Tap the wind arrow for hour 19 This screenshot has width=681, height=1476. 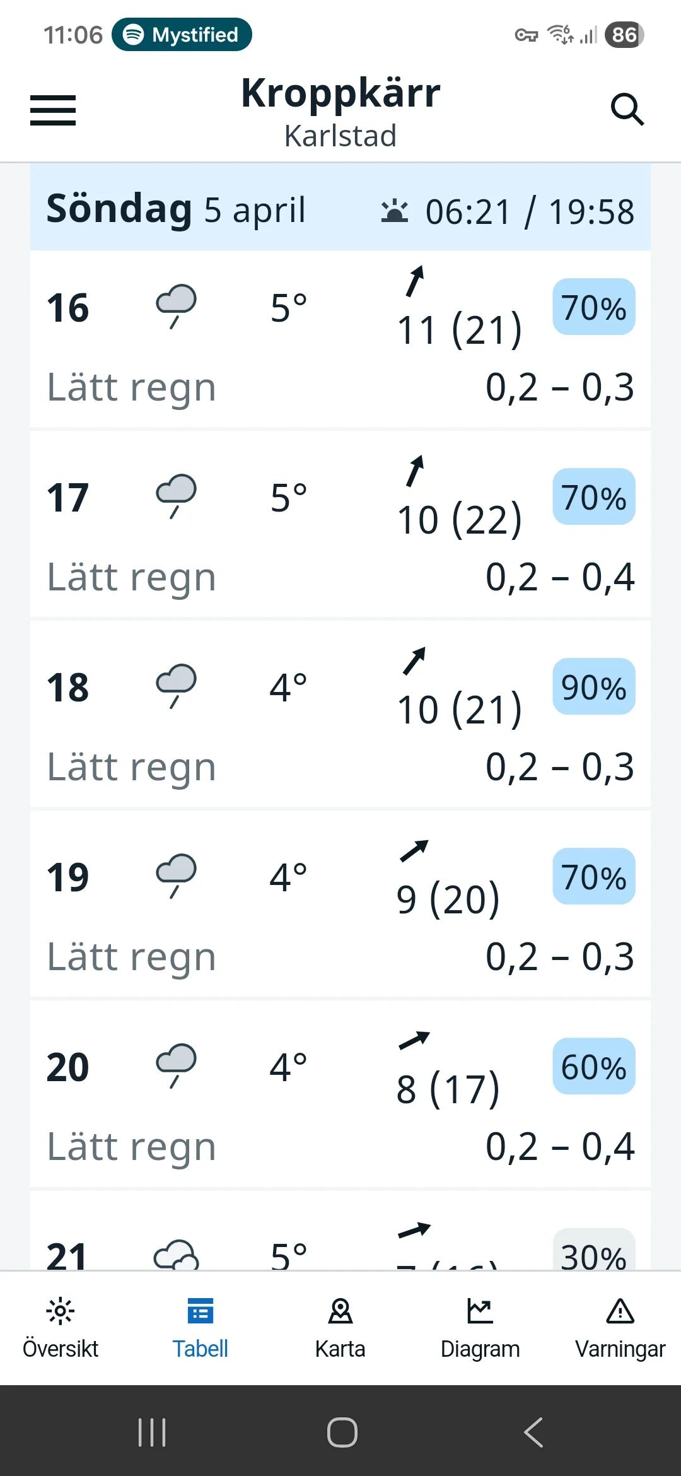[x=414, y=851]
